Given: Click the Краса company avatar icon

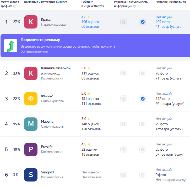Looking at the screenshot, I should coord(31,22).
